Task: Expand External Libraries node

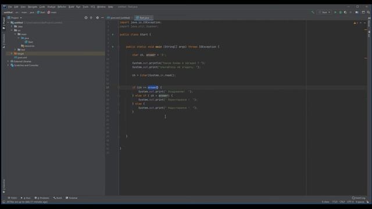Action: click(x=8, y=62)
